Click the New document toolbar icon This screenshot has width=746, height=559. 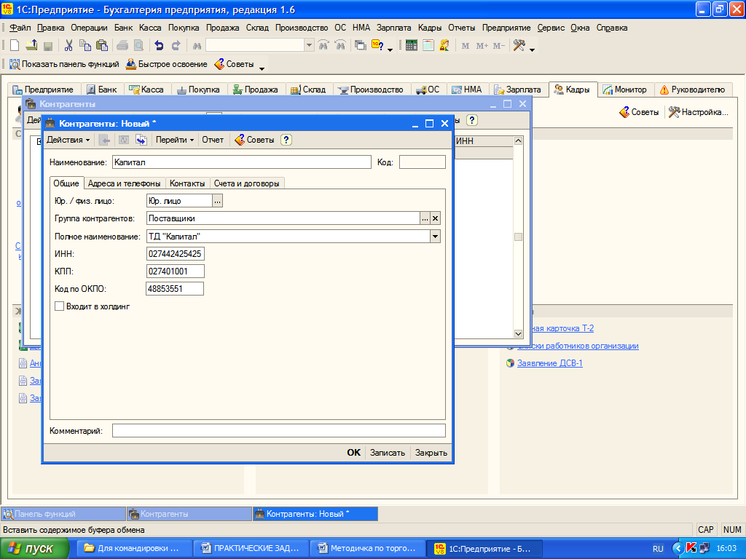[x=15, y=46]
